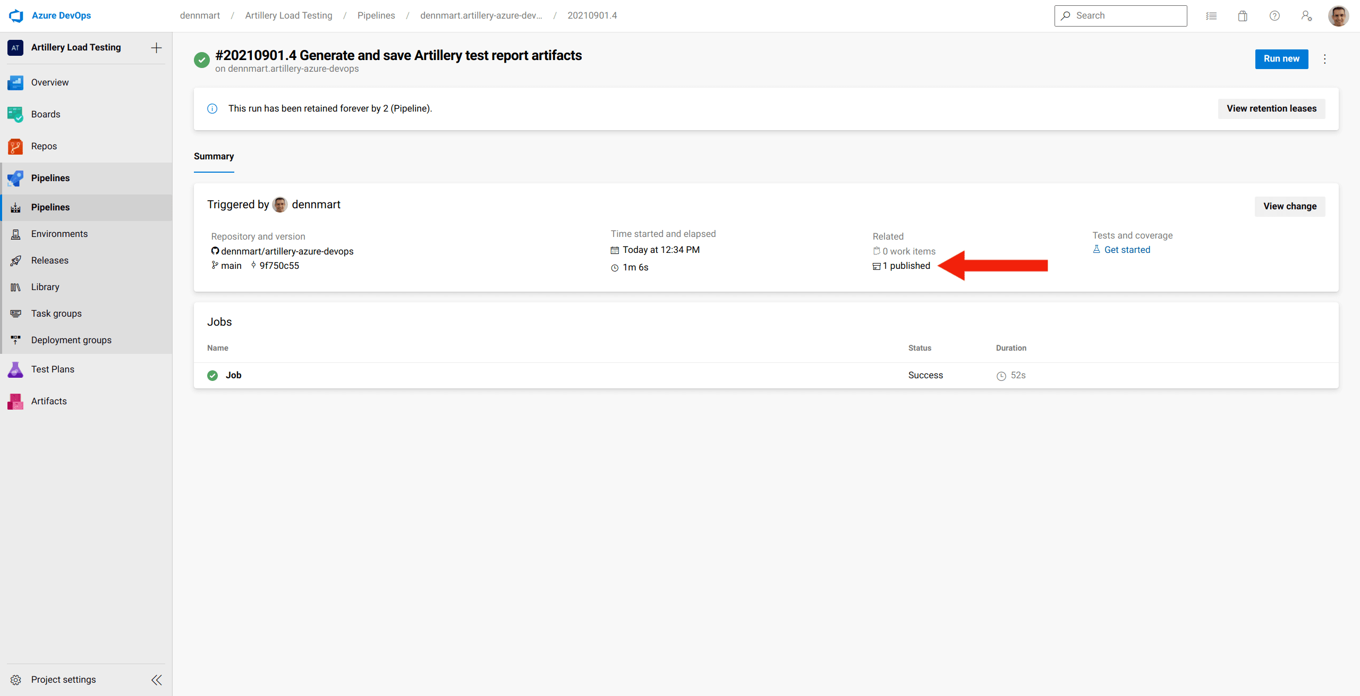Click the Test Plans icon in sidebar
Screen dimensions: 1360x696
click(x=15, y=368)
